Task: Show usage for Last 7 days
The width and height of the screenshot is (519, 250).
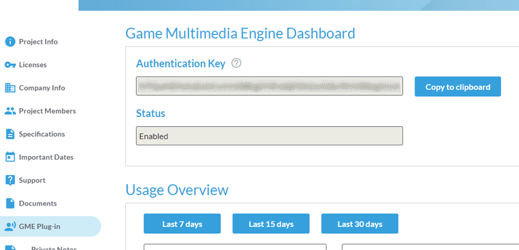Action: (x=182, y=224)
